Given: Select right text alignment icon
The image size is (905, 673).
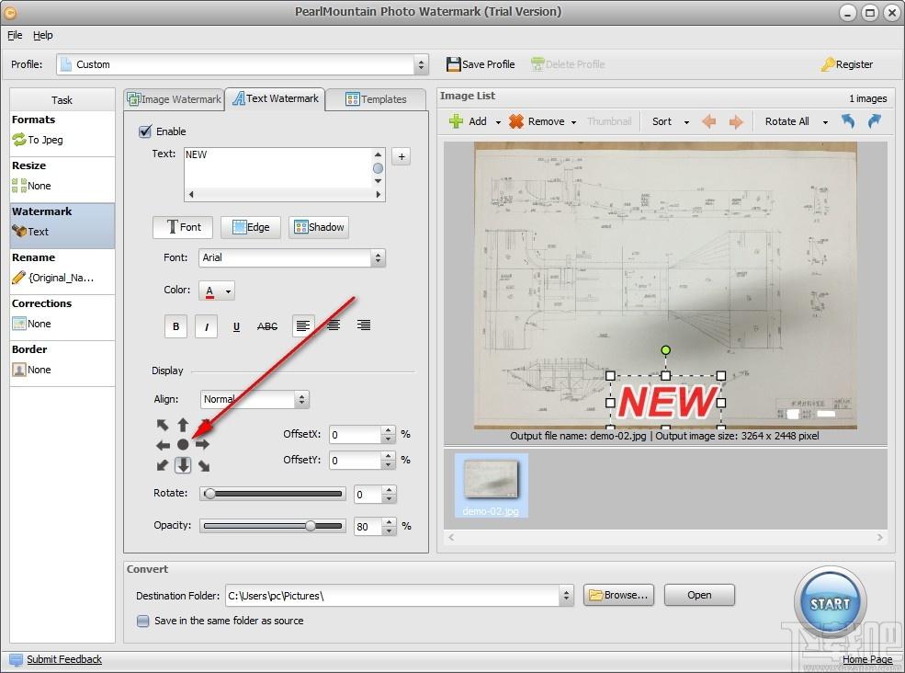Looking at the screenshot, I should click(364, 325).
